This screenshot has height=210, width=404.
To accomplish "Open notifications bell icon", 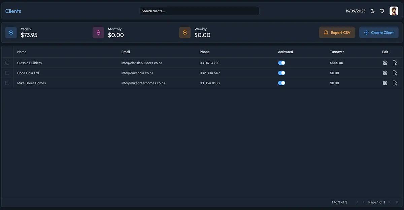I will pyautogui.click(x=382, y=11).
